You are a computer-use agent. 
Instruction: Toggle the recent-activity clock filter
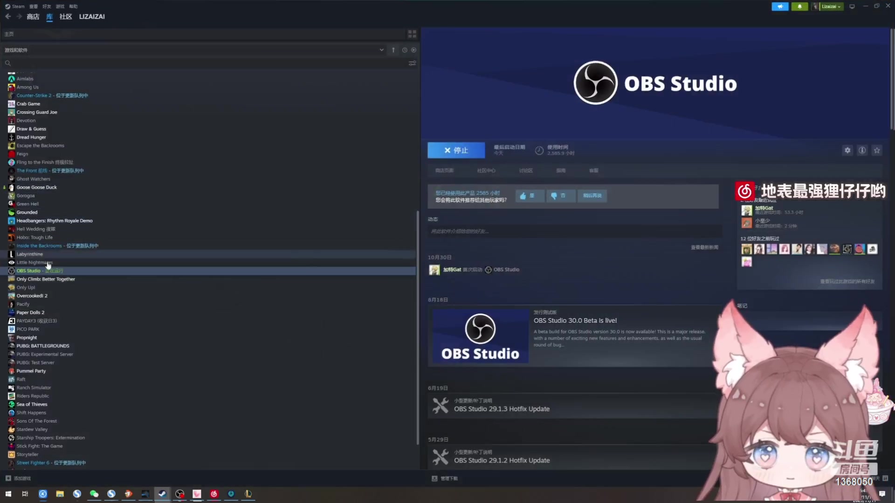[x=405, y=50]
